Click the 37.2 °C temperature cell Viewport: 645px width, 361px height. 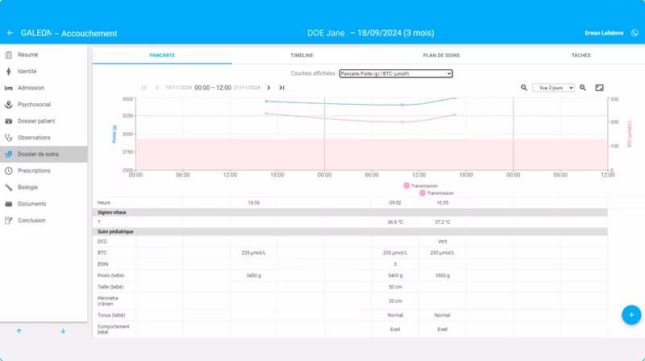click(x=442, y=222)
